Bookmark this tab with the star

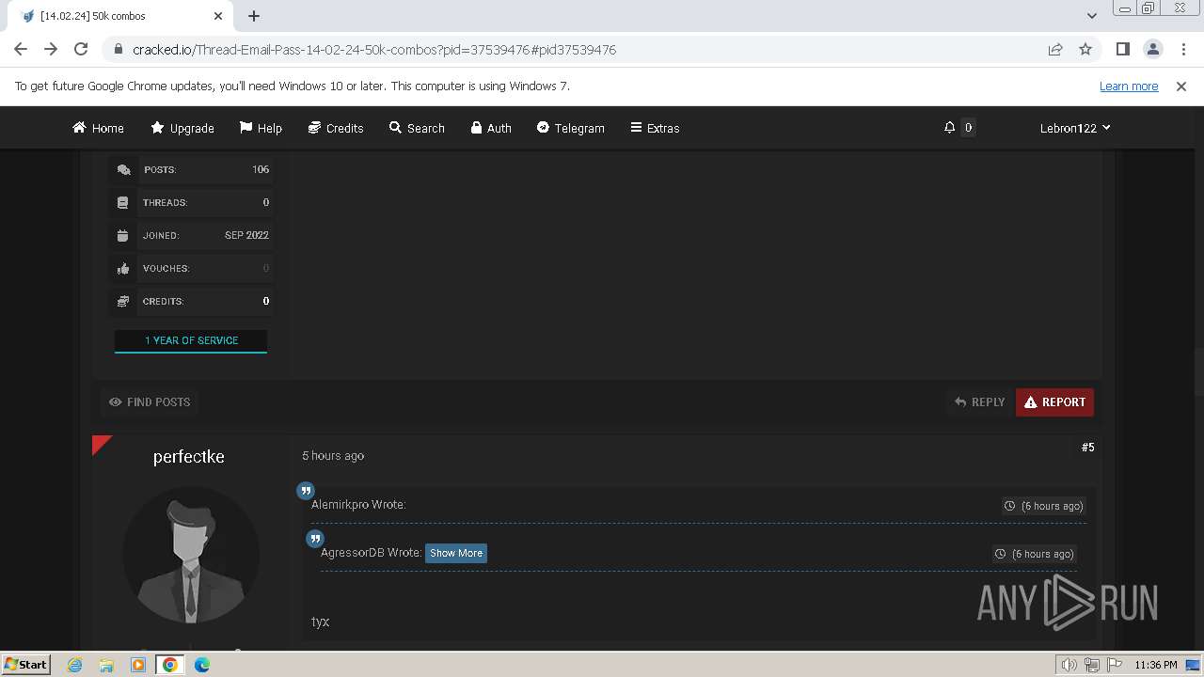(x=1085, y=50)
